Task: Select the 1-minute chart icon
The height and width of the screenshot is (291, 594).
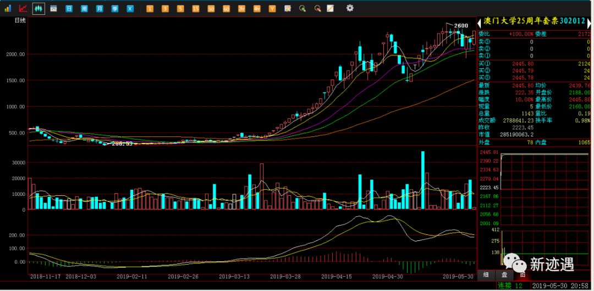Action: [x=150, y=8]
